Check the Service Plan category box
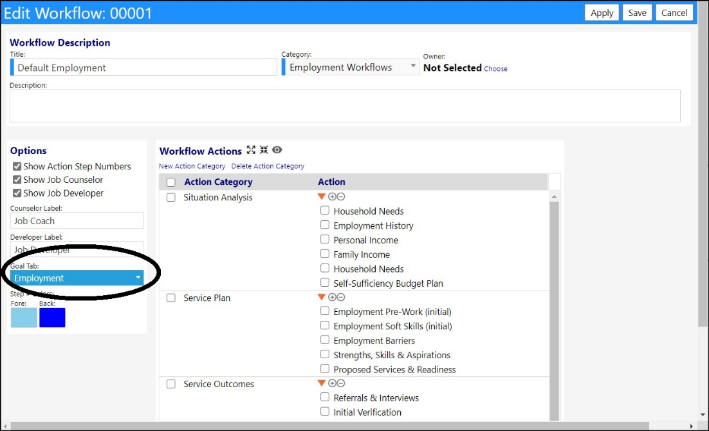 tap(171, 298)
